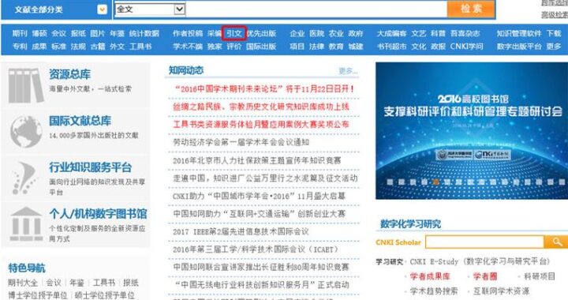
Task: Open the 行业知识服务平台 heading link
Action: coord(91,167)
